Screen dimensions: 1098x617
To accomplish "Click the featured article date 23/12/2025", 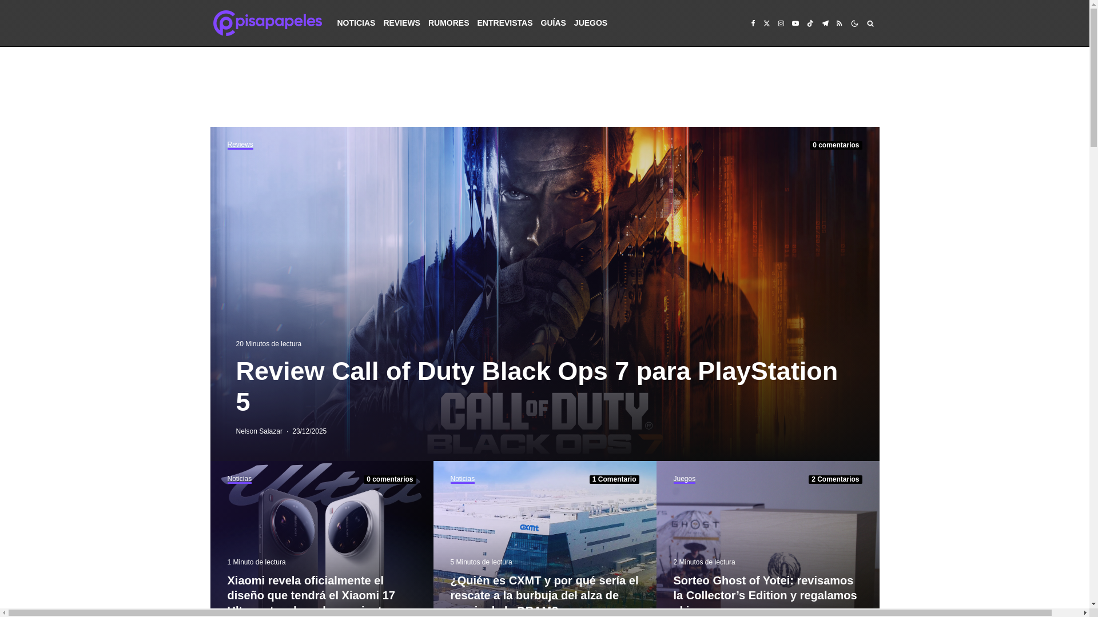I will click(309, 431).
